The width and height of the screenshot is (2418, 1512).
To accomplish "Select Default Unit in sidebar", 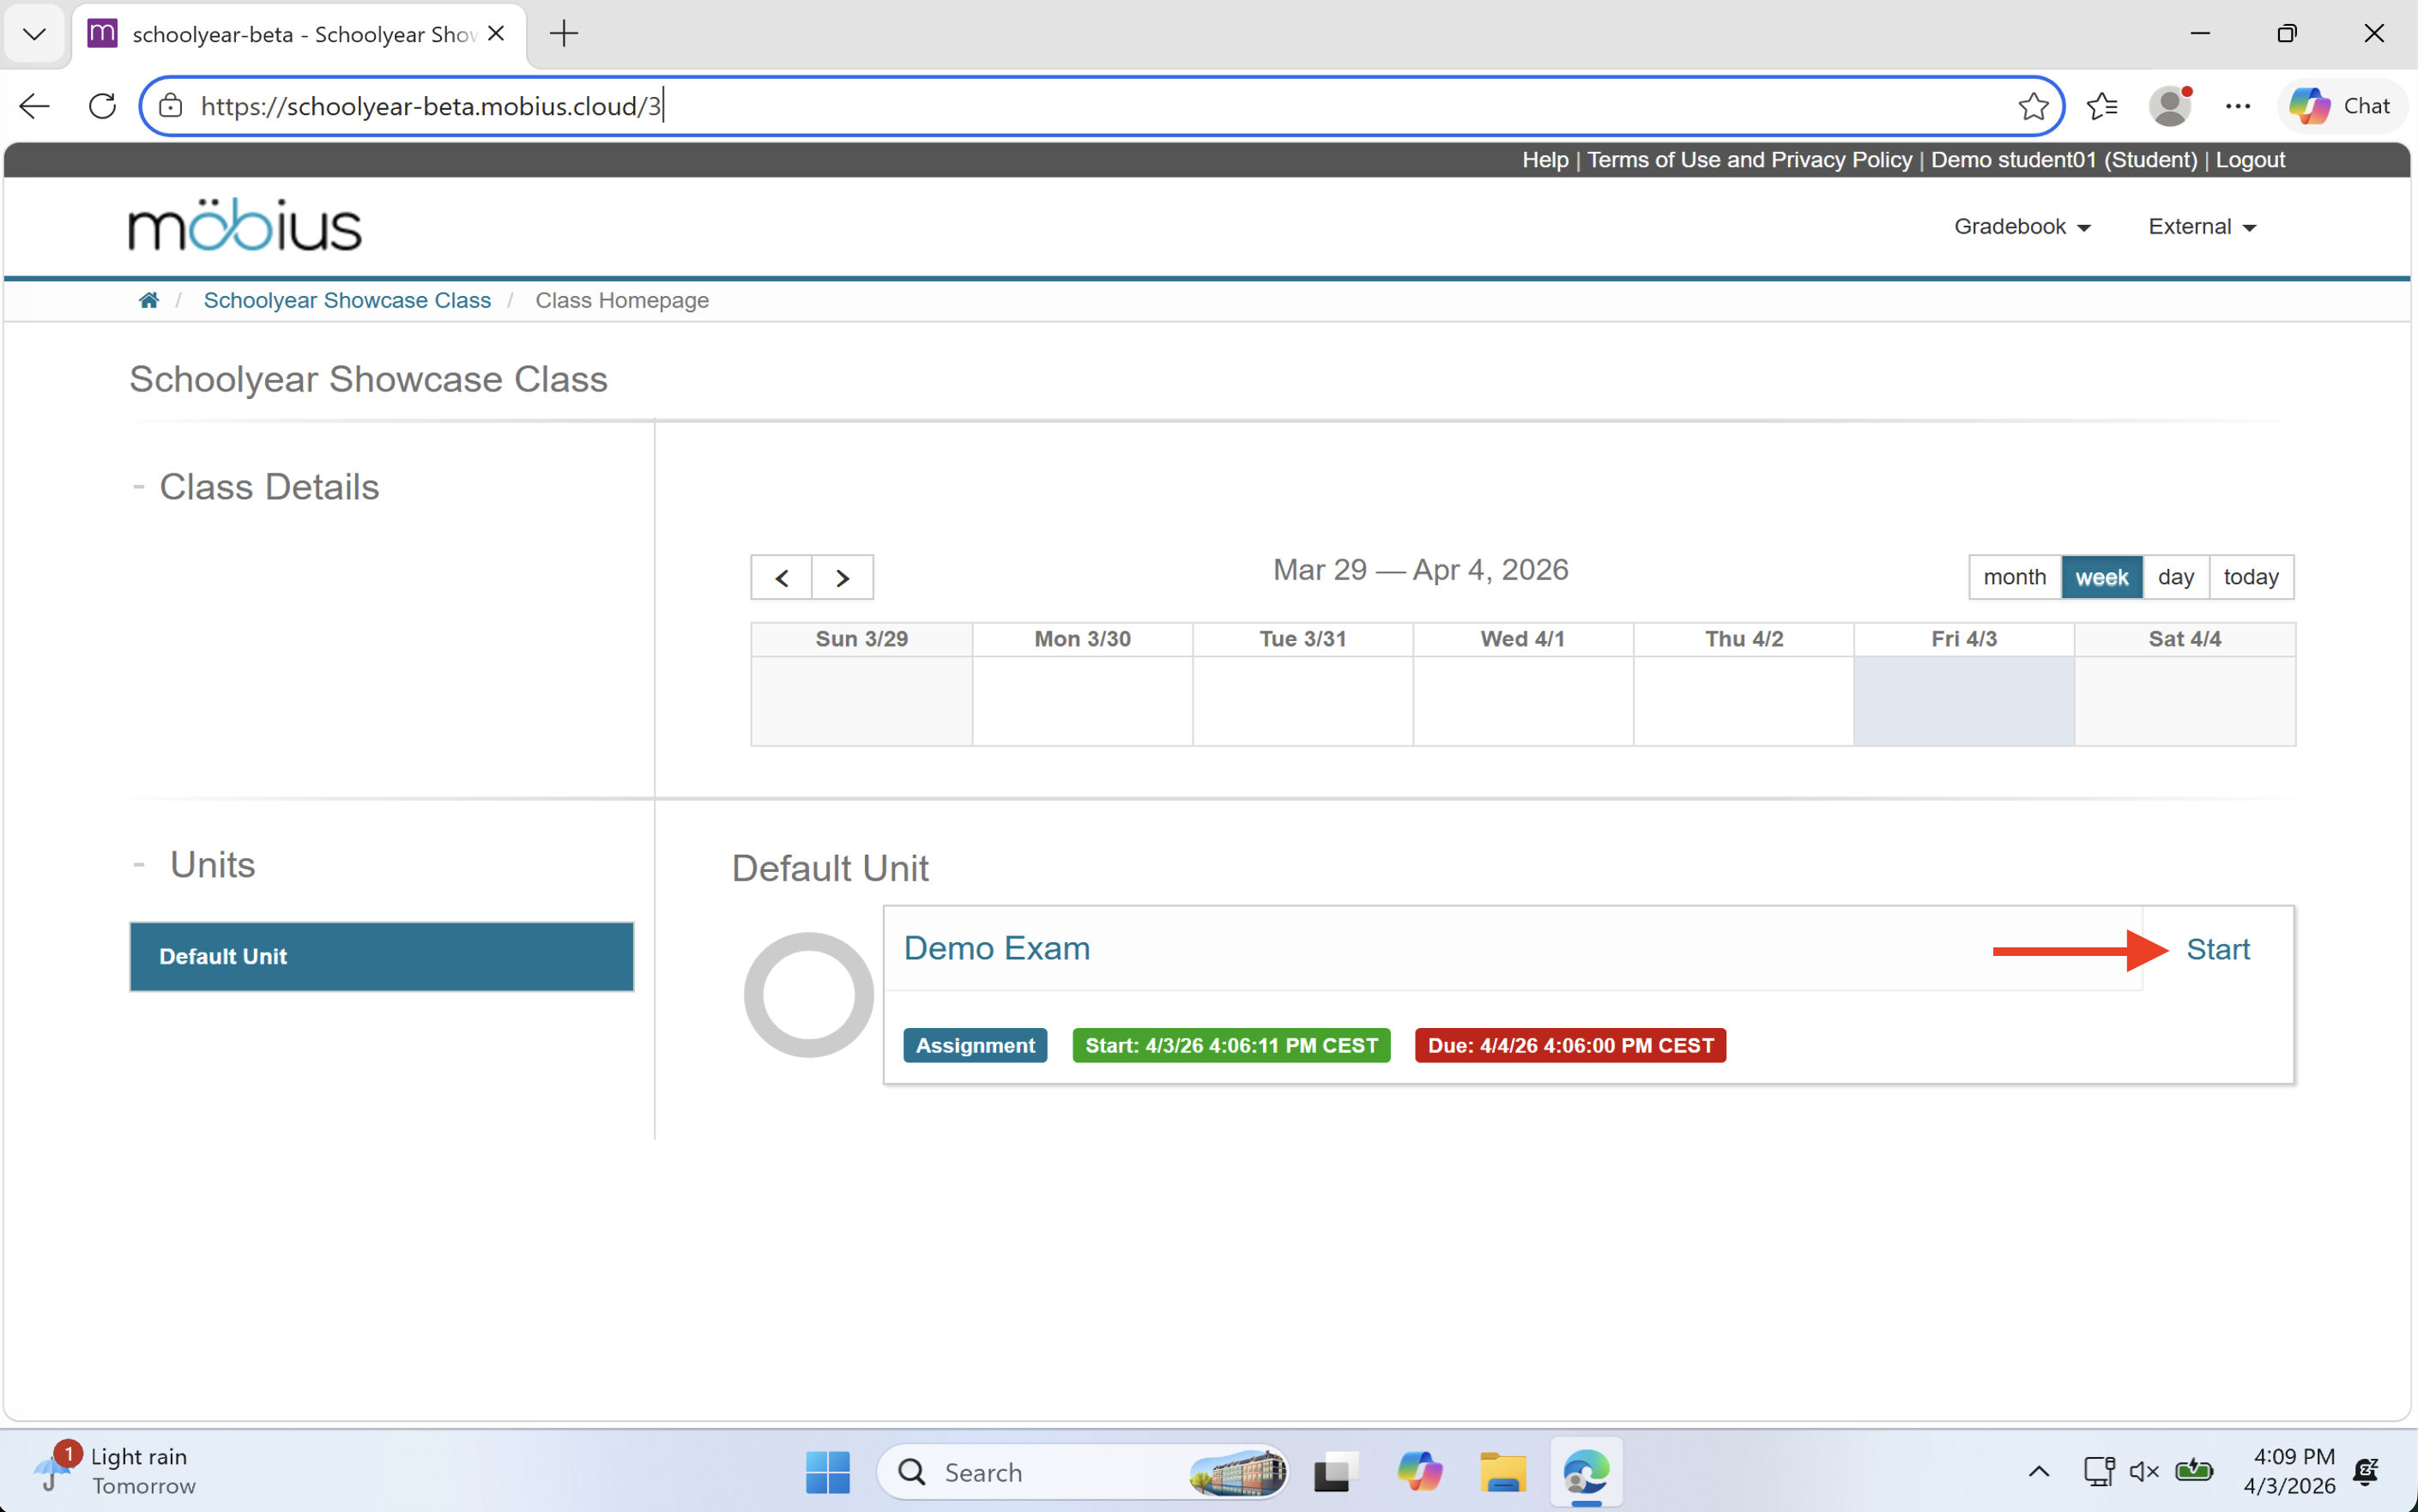I will click(381, 956).
